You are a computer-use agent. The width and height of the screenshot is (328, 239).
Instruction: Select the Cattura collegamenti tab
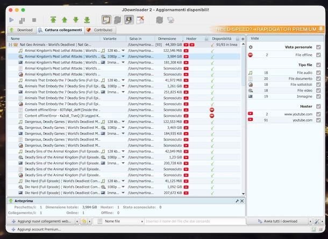click(x=60, y=30)
